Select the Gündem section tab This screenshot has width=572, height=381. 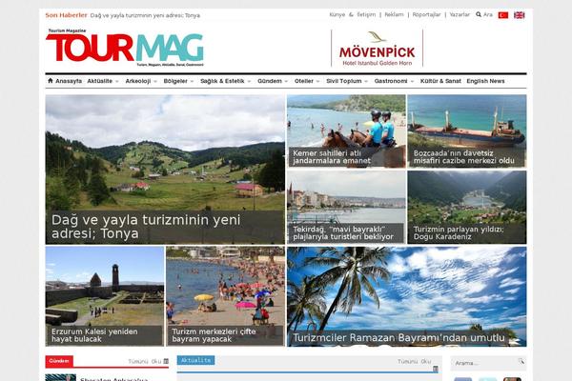(x=59, y=361)
